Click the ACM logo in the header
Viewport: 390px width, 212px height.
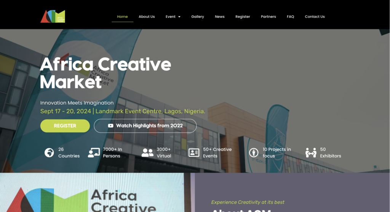pyautogui.click(x=53, y=16)
